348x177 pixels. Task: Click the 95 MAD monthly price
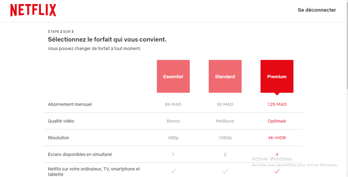(225, 104)
